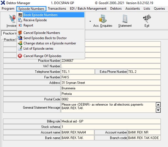
Task: Open the Report option in the menu
Action: (x=28, y=25)
